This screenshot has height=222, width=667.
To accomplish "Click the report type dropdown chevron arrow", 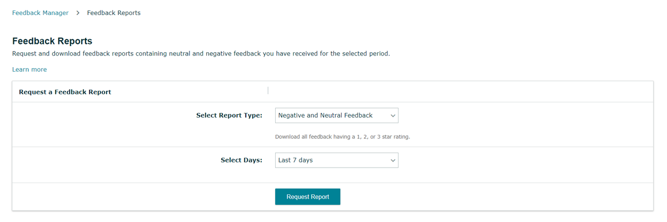I will point(392,115).
